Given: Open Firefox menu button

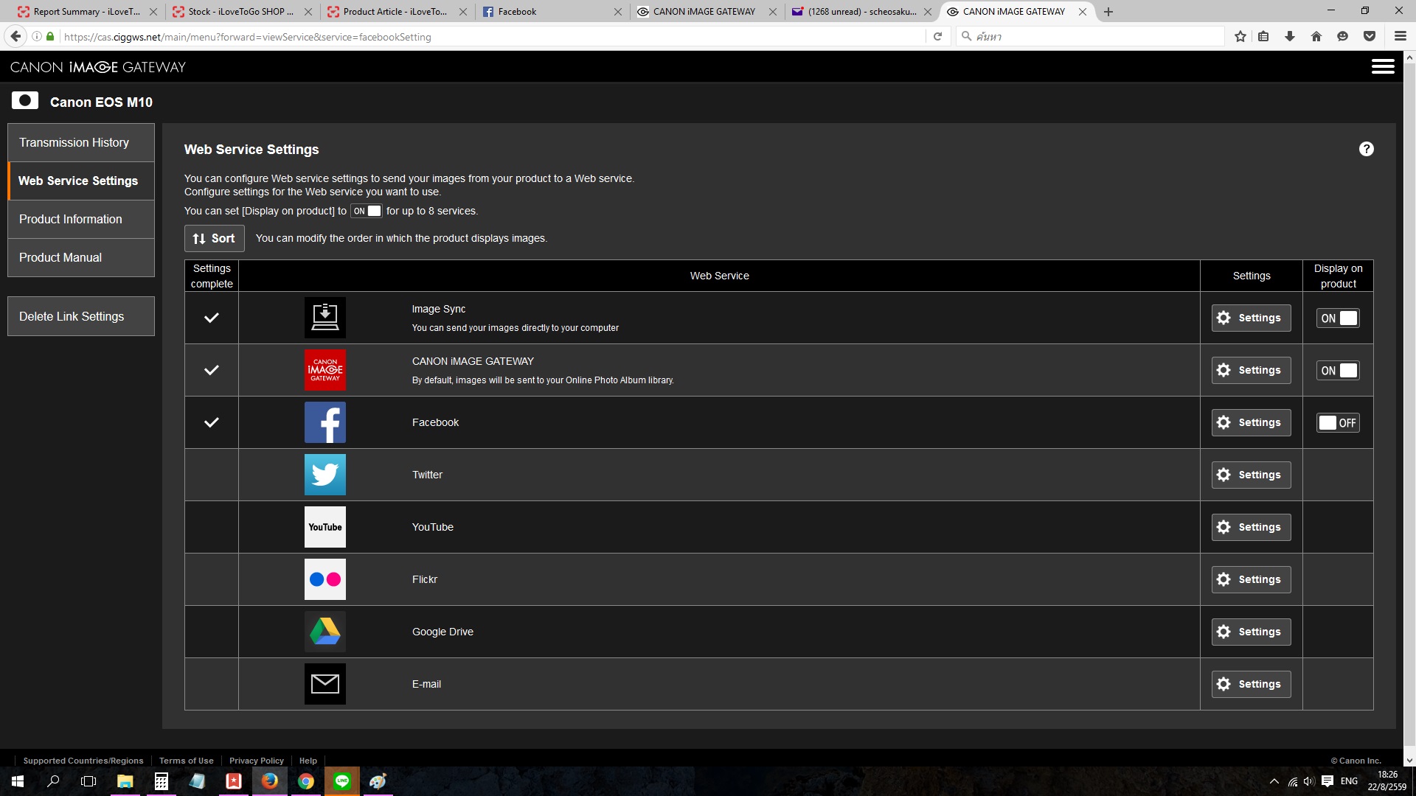Looking at the screenshot, I should click(x=1400, y=36).
